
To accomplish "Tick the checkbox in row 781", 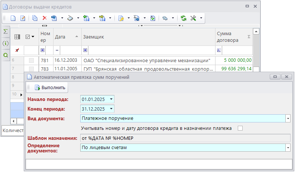I will coord(31,60).
